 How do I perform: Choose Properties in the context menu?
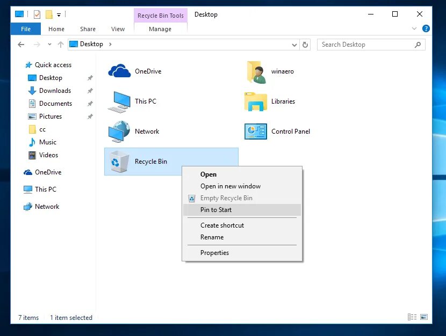(242, 253)
